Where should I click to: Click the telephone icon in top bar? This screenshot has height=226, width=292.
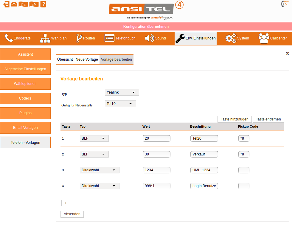[x=14, y=4]
